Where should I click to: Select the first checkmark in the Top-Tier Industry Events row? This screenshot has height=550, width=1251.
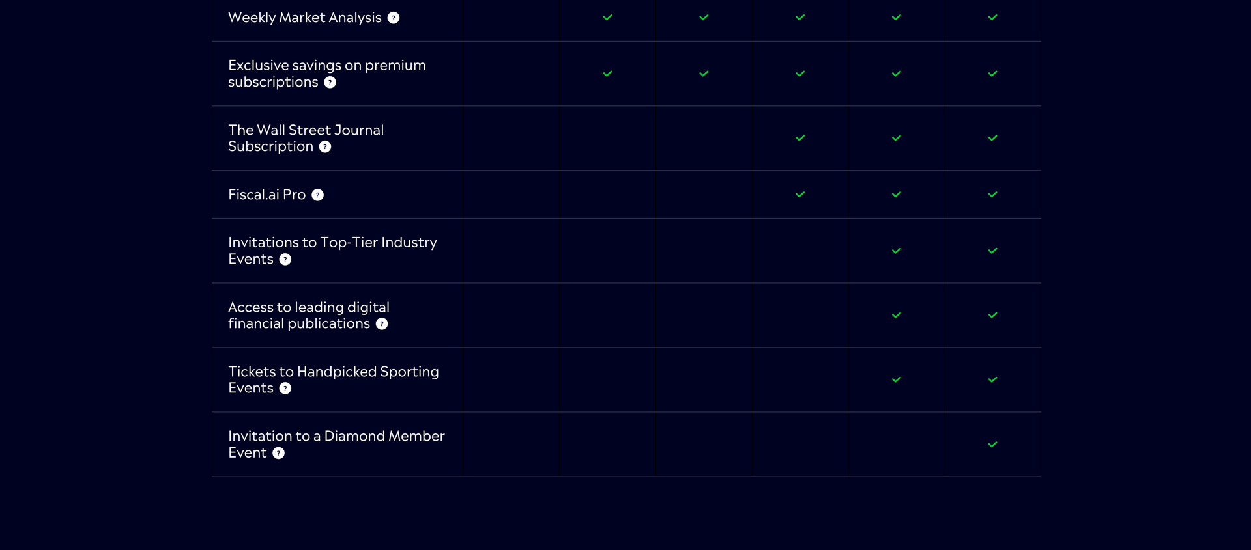click(897, 251)
